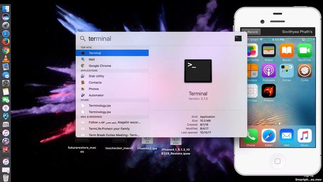The width and height of the screenshot is (323, 182).
Task: Open Finder from the Dock
Action: (6, 9)
